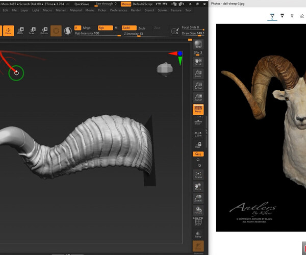306x255 pixels.
Task: Enable Mrgb painting mode
Action: tap(87, 28)
